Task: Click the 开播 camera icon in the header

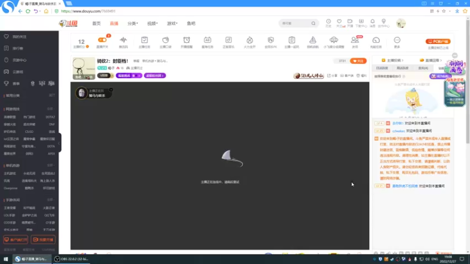Action: click(350, 22)
